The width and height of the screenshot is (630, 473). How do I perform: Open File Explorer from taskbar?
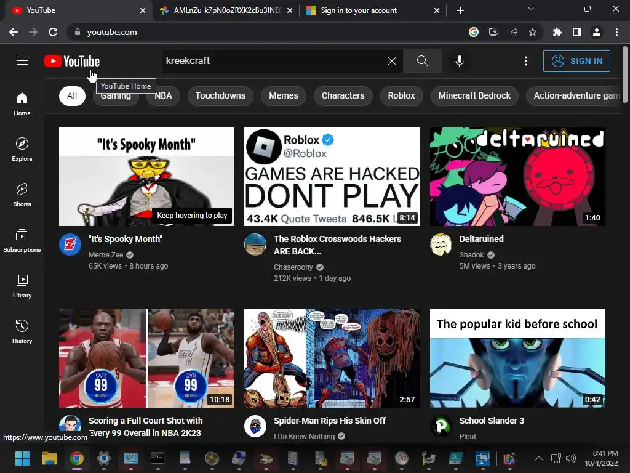49,458
